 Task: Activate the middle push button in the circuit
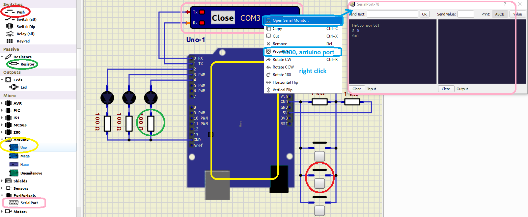320,183
